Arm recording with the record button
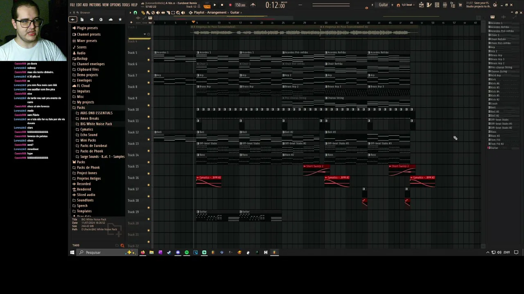The width and height of the screenshot is (524, 294). pyautogui.click(x=230, y=5)
